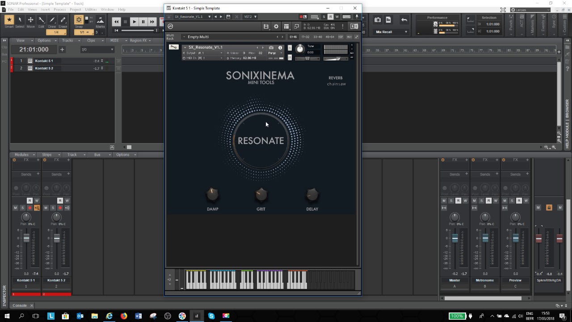Fast forward the transport
The width and height of the screenshot is (572, 322).
click(x=152, y=21)
